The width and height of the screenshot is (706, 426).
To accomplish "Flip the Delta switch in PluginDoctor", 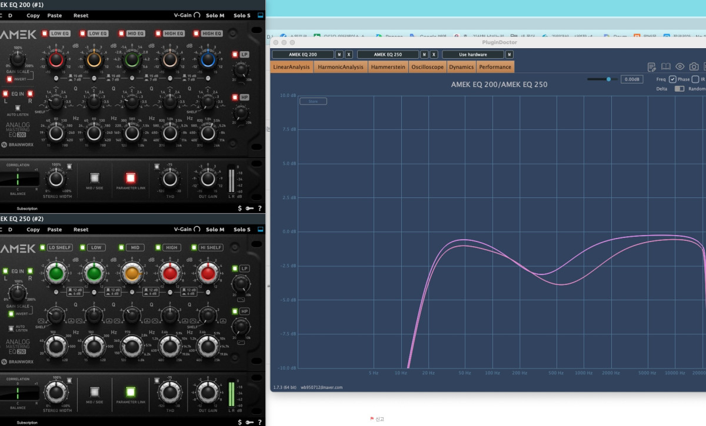I will click(x=680, y=89).
